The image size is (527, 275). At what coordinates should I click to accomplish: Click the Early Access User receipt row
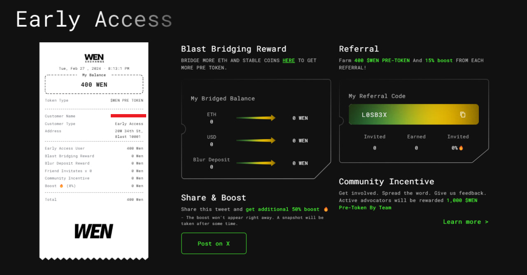(x=94, y=149)
